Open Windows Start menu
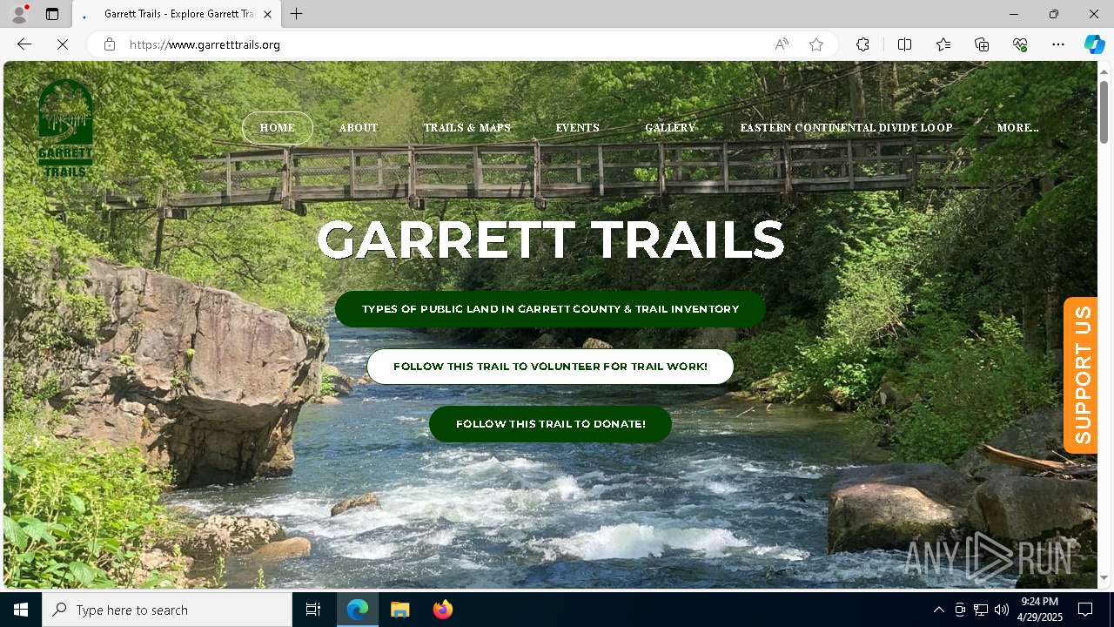 click(x=21, y=610)
